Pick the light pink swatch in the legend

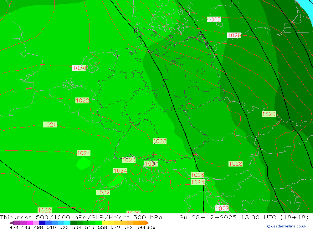36,223
